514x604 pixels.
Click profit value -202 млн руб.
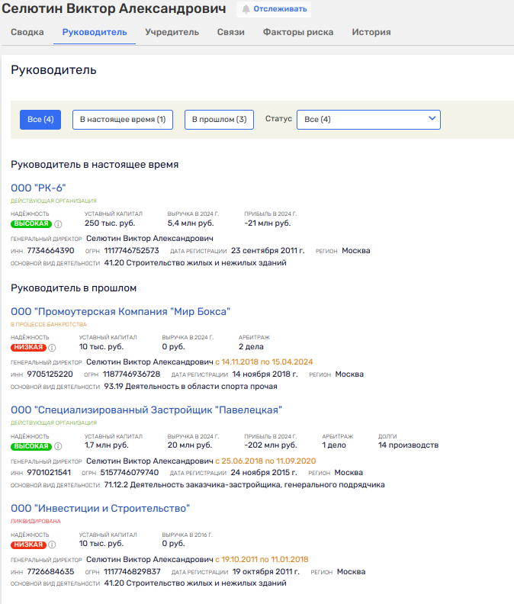tap(271, 445)
